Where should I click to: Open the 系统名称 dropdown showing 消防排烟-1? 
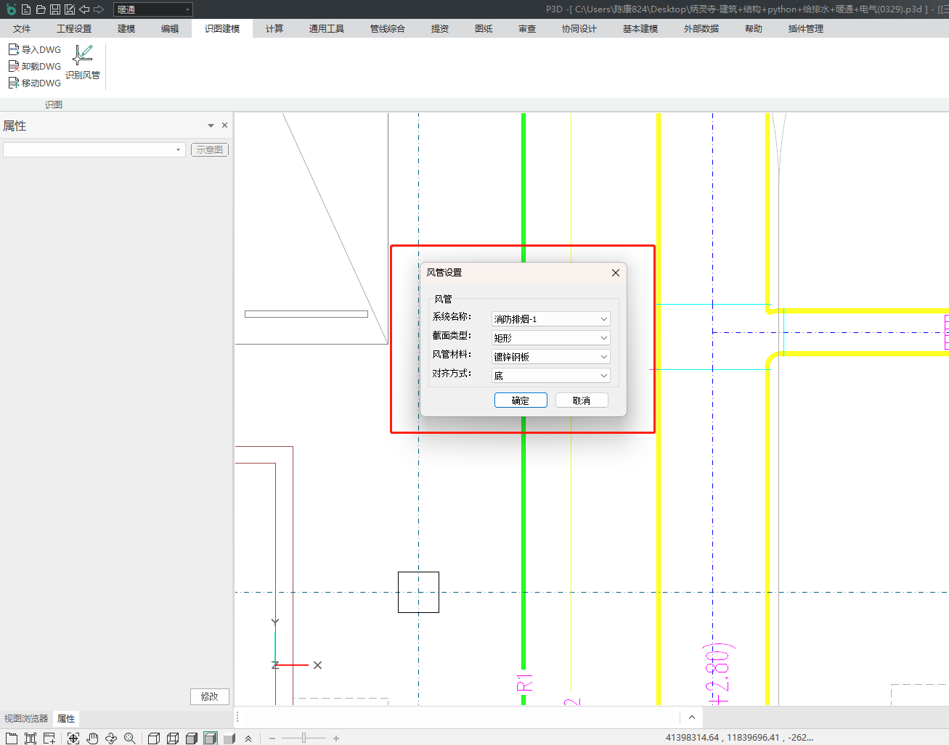click(550, 319)
